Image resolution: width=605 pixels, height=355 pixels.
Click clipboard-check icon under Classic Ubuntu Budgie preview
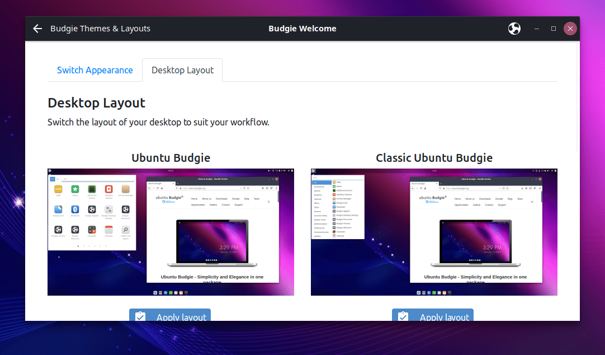coord(403,316)
